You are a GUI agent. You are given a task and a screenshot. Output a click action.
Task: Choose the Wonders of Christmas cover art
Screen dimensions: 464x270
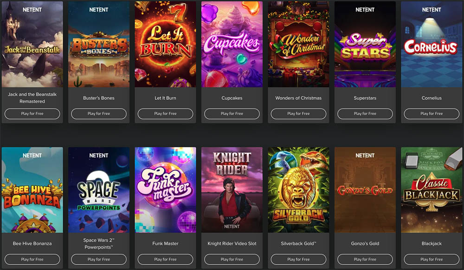point(298,44)
